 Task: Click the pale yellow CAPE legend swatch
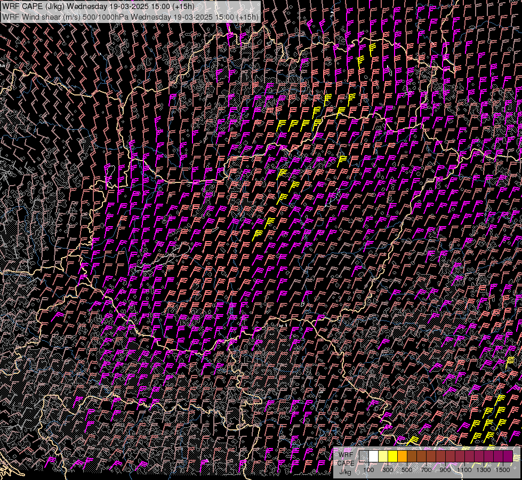click(x=383, y=457)
